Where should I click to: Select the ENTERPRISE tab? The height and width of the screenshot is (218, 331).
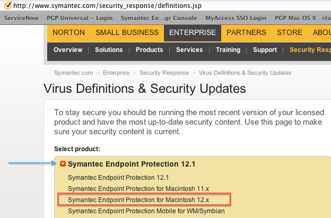coord(193,33)
